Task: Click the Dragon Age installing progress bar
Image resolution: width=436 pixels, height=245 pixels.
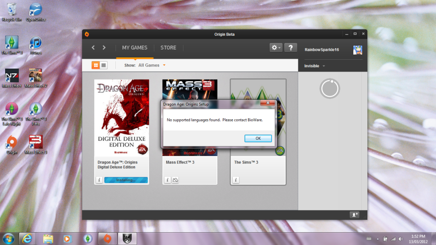Action: click(x=126, y=180)
